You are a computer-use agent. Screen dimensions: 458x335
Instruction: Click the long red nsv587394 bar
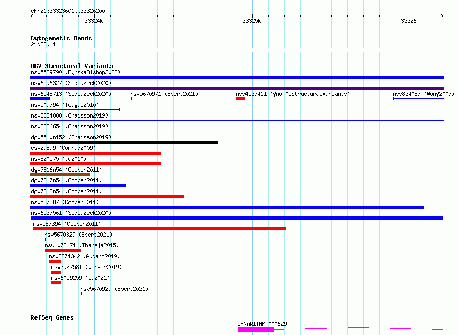(160, 229)
